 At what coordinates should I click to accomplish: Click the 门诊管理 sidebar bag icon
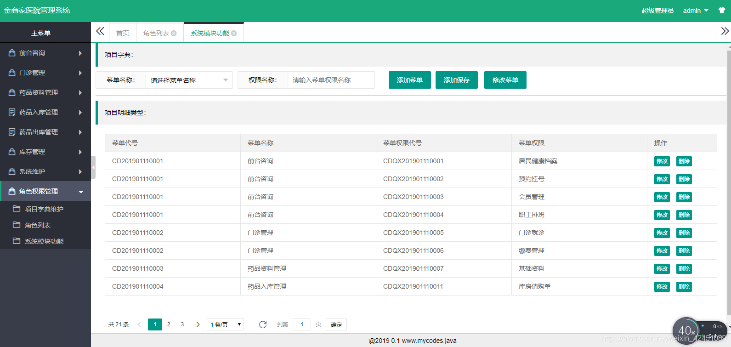coord(12,73)
